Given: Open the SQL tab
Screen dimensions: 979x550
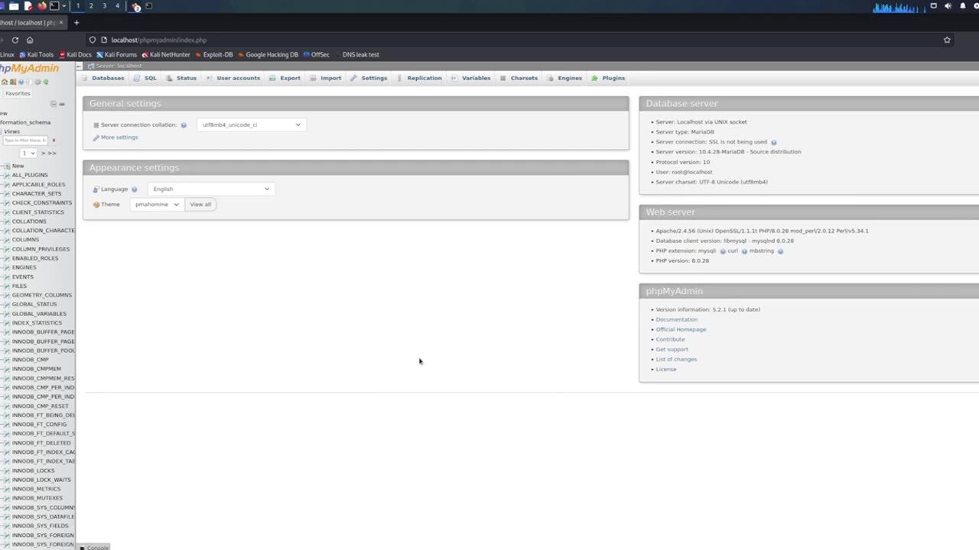Looking at the screenshot, I should pos(145,78).
